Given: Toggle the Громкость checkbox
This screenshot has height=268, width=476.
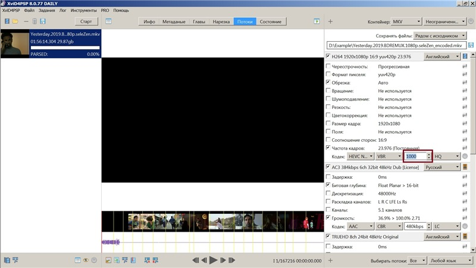Looking at the screenshot, I should point(328,218).
